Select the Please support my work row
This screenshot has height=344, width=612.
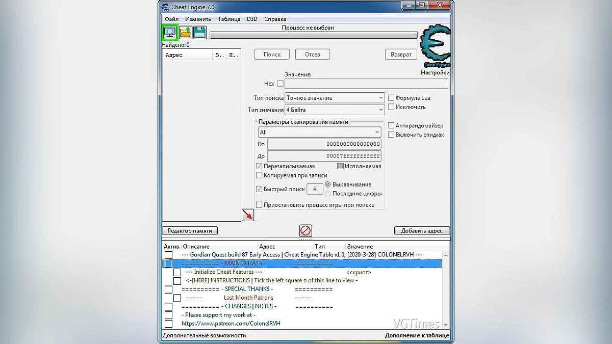(x=218, y=315)
